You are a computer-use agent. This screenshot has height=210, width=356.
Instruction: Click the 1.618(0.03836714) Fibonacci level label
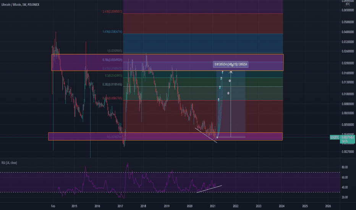[112, 32]
